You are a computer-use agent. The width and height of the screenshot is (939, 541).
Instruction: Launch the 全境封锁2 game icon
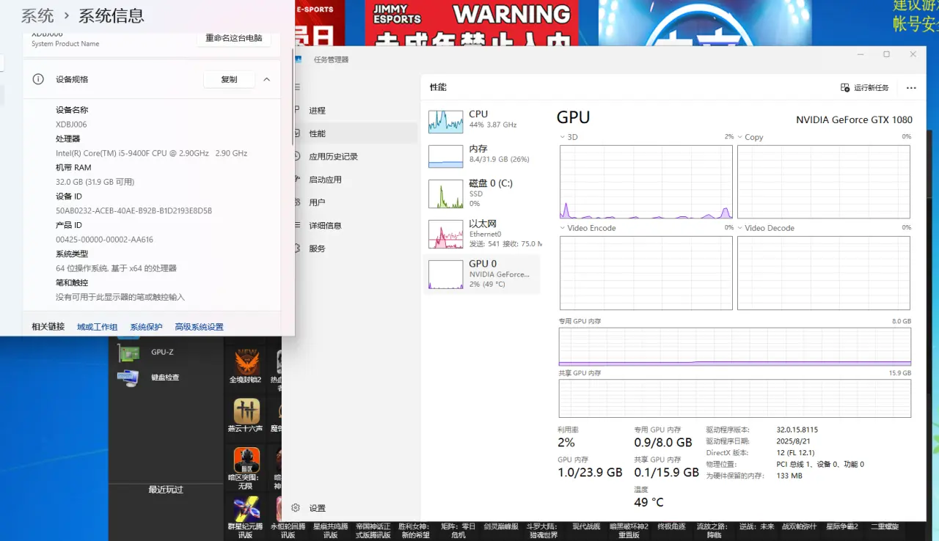click(x=246, y=362)
